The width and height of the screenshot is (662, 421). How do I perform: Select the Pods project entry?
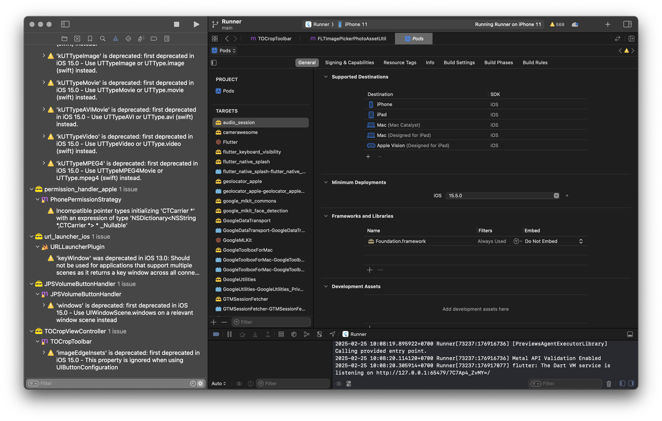[228, 91]
